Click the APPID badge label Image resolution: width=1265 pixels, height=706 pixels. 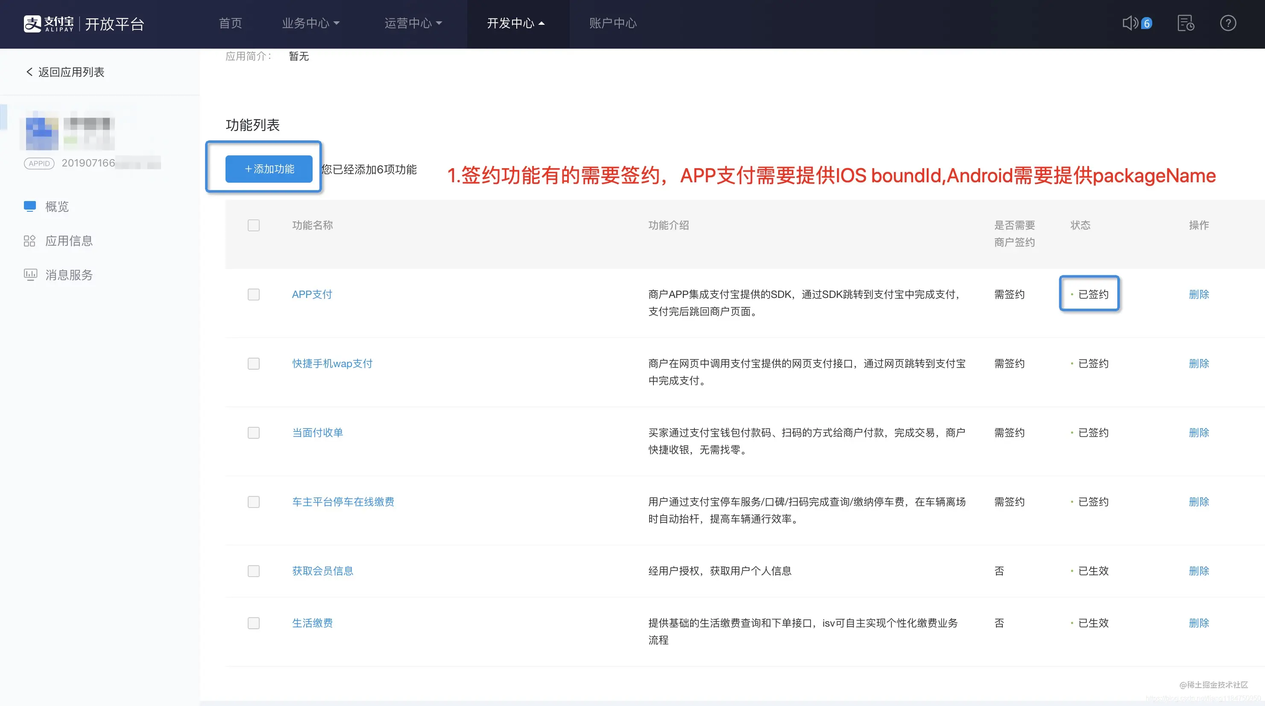click(x=39, y=163)
